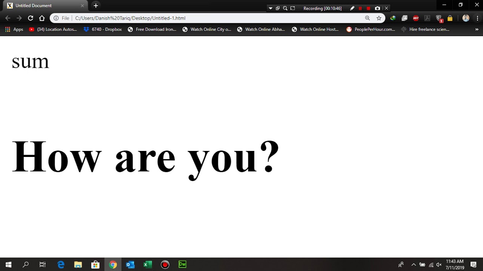Image resolution: width=483 pixels, height=271 pixels.
Task: Open Task View on the taskbar
Action: pos(43,265)
